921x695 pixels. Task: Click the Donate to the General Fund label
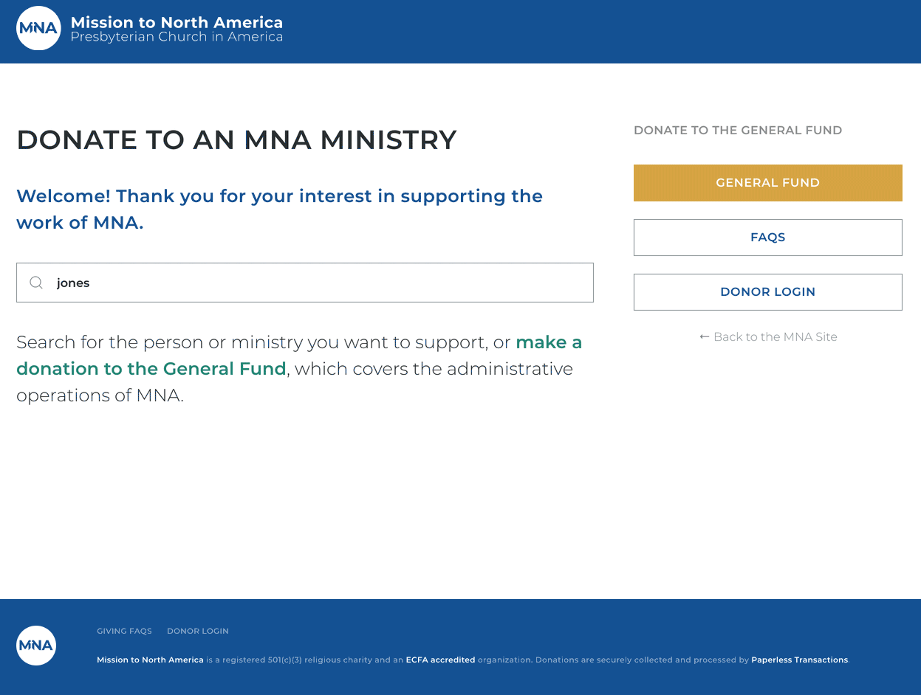pyautogui.click(x=738, y=131)
